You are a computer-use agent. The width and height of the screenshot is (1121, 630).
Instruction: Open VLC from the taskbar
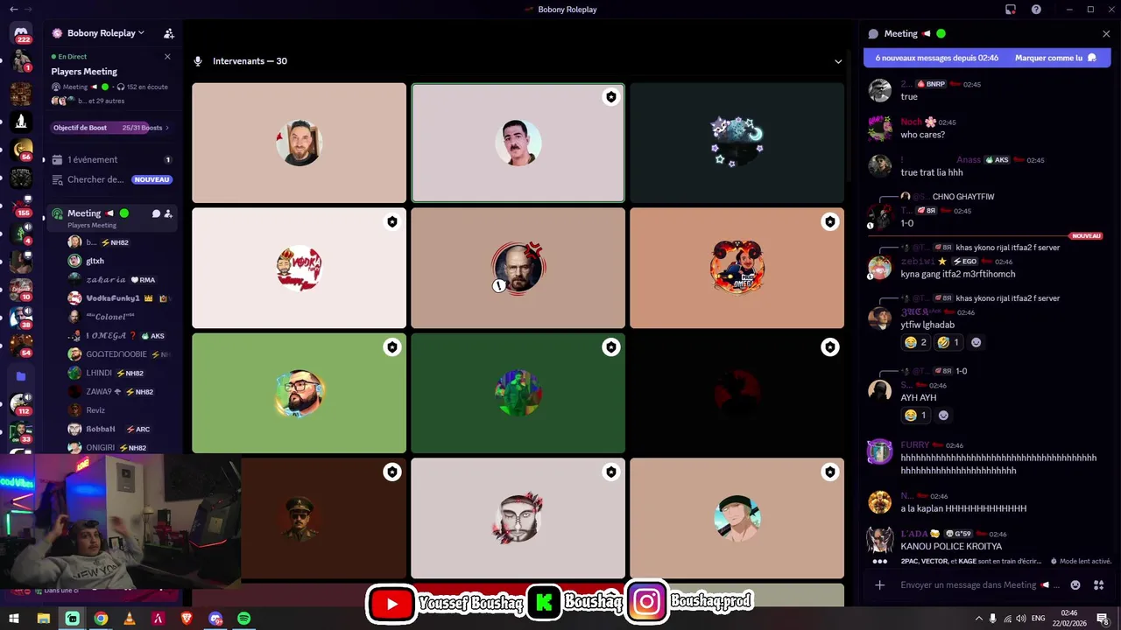coord(130,619)
